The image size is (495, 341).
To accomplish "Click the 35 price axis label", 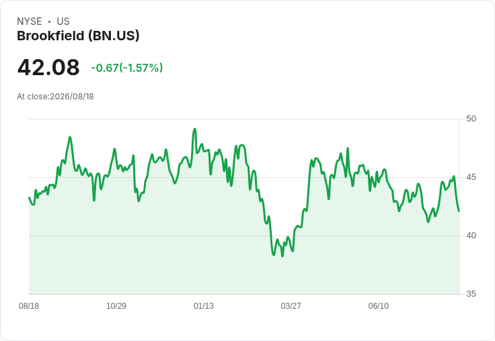I will (x=471, y=294).
